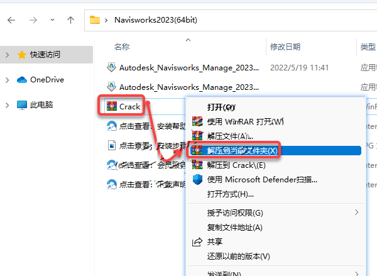Viewport: 377px width, 276px height.
Task: Choose 还原以前的版本(V) menu entry
Action: click(x=239, y=256)
